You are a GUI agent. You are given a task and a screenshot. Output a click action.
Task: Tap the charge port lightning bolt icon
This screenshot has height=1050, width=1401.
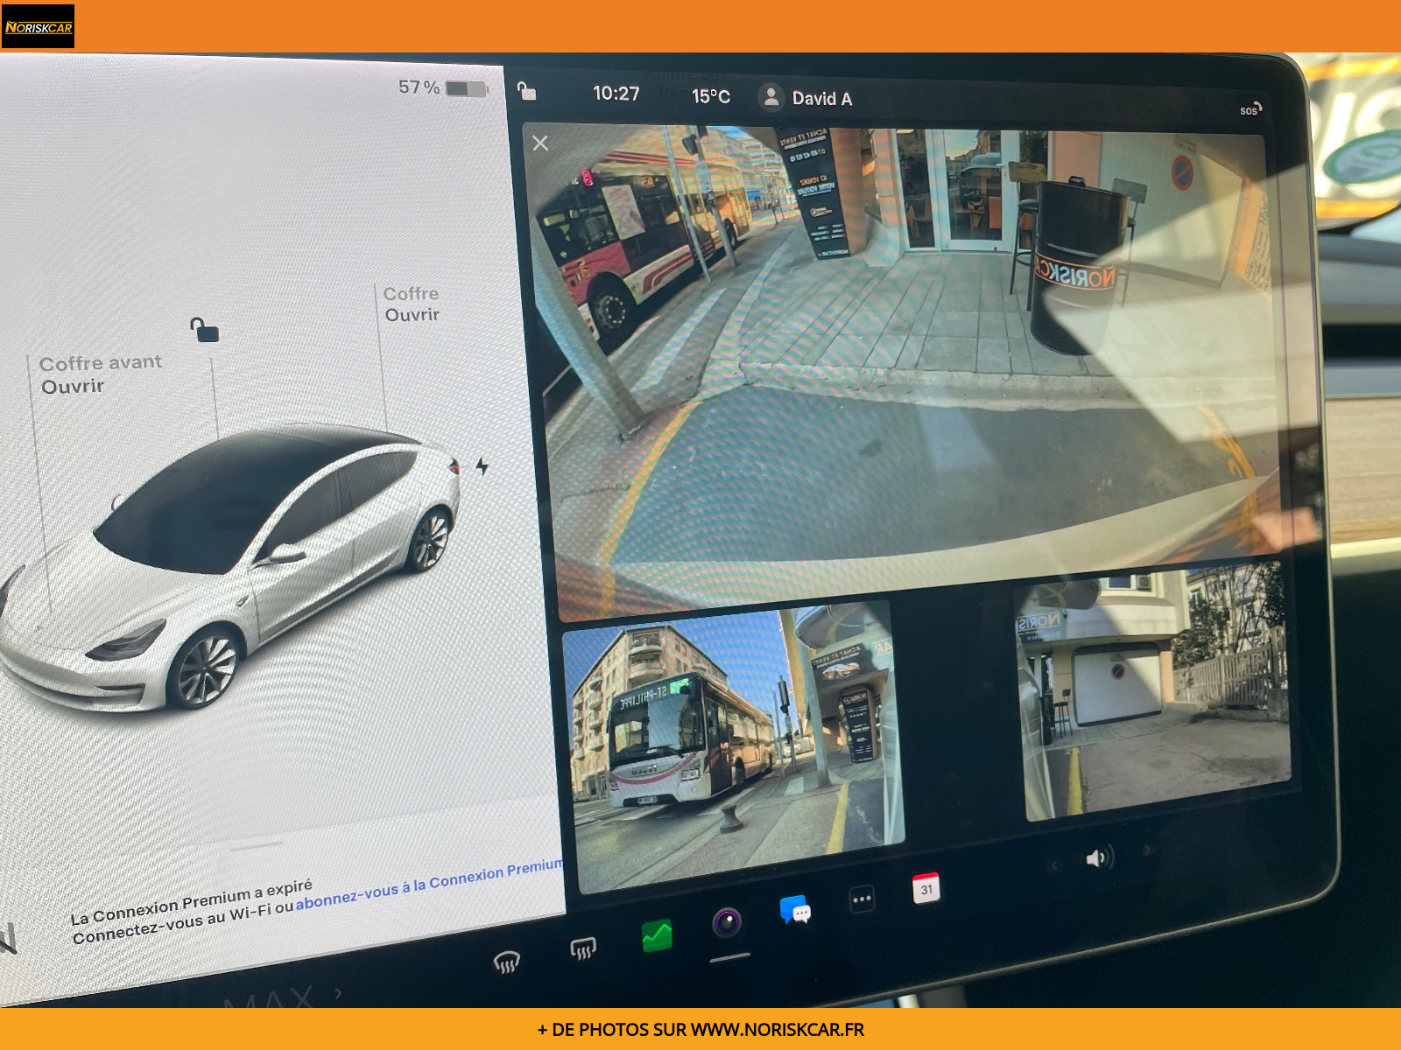[x=482, y=465]
